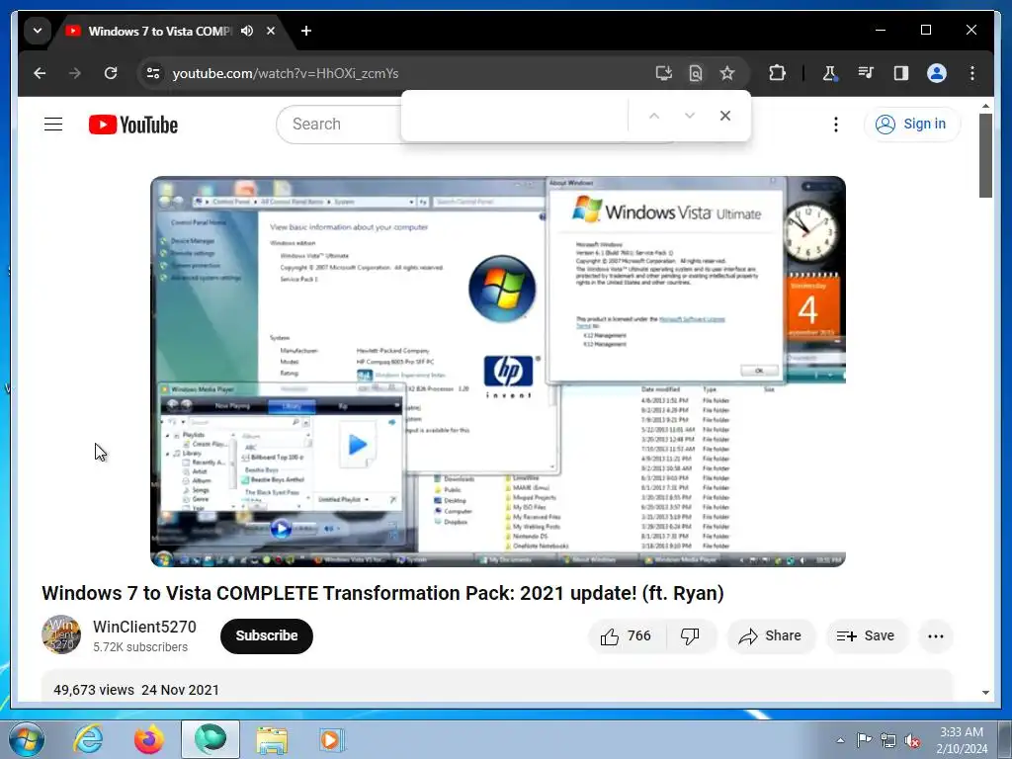
Task: Open the media controls icon
Action: (866, 73)
